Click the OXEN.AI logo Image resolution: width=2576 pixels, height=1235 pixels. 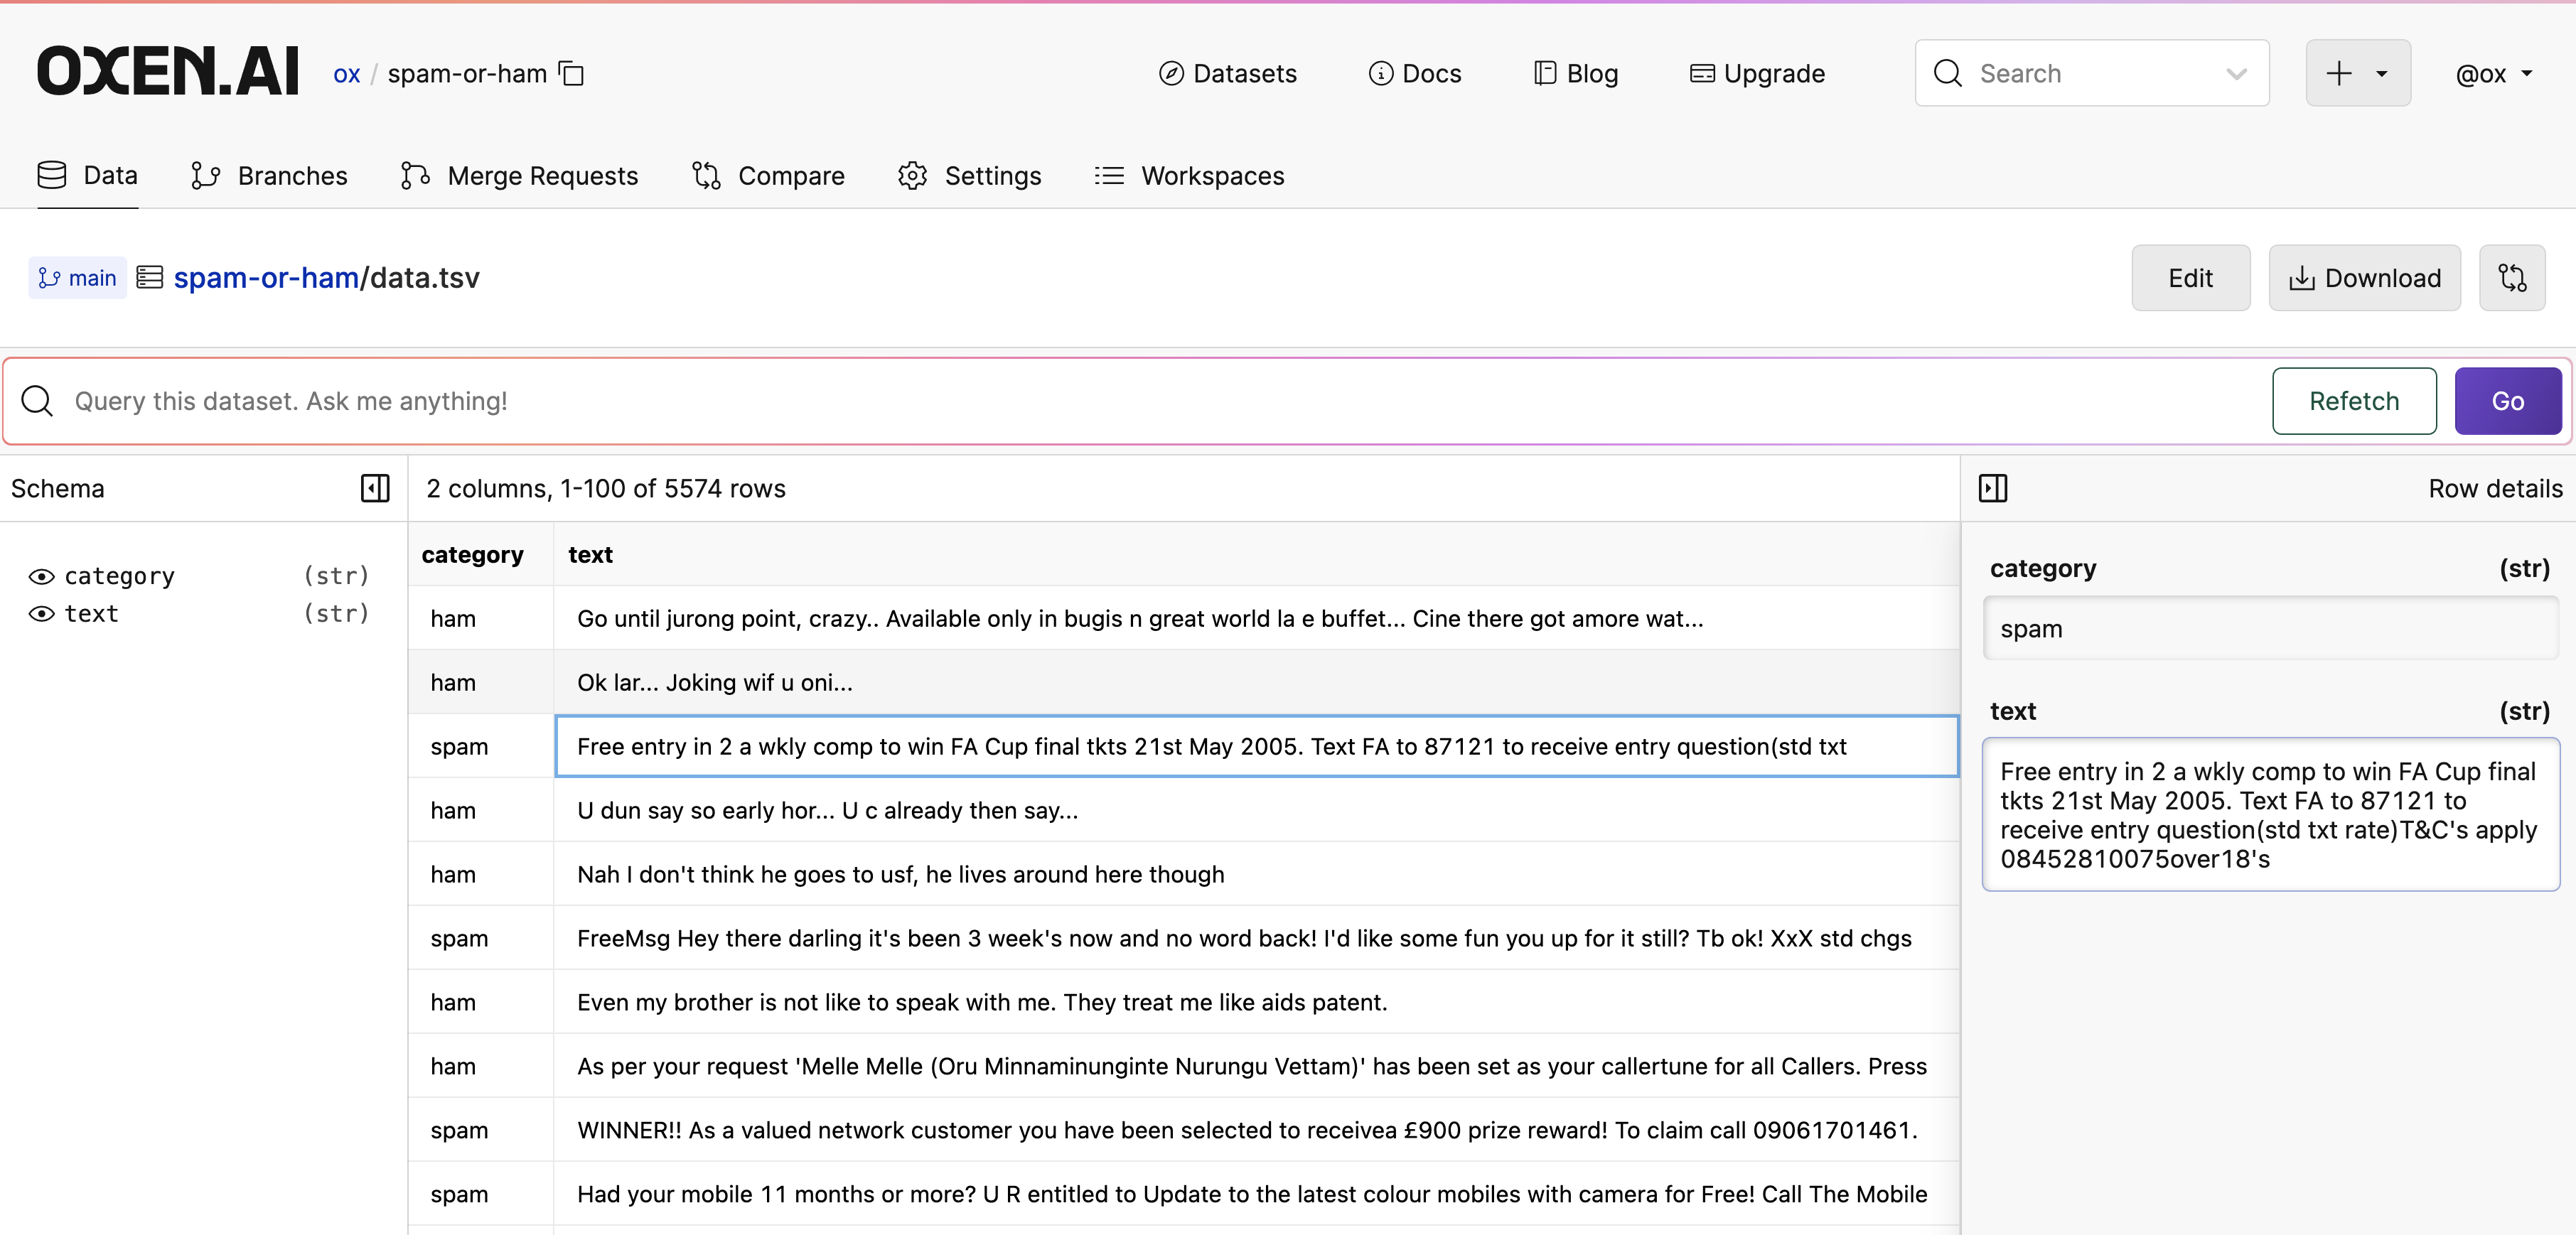point(168,72)
